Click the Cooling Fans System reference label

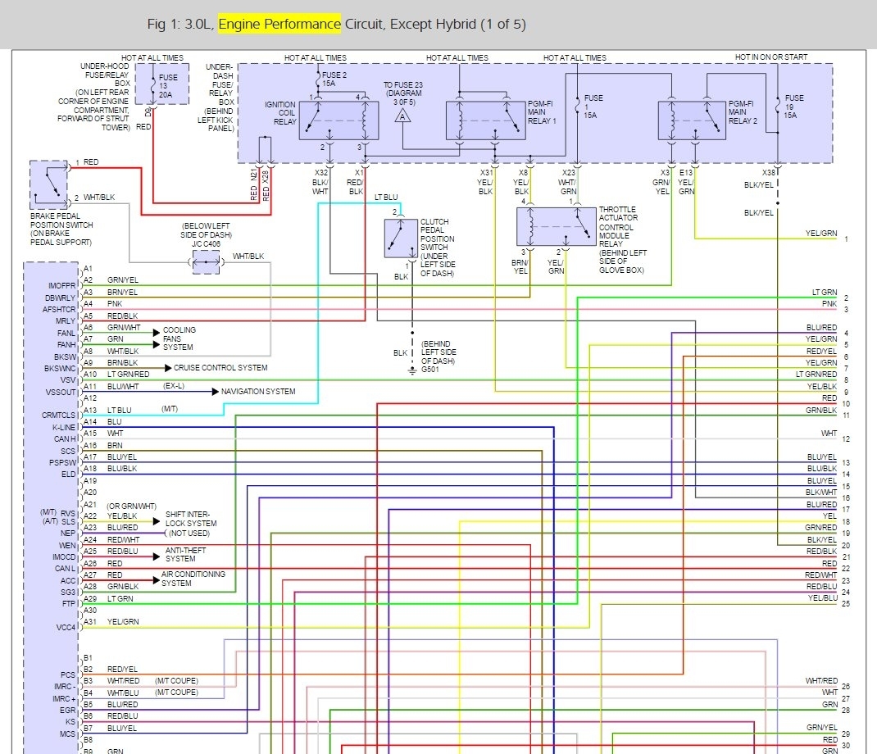click(x=179, y=338)
